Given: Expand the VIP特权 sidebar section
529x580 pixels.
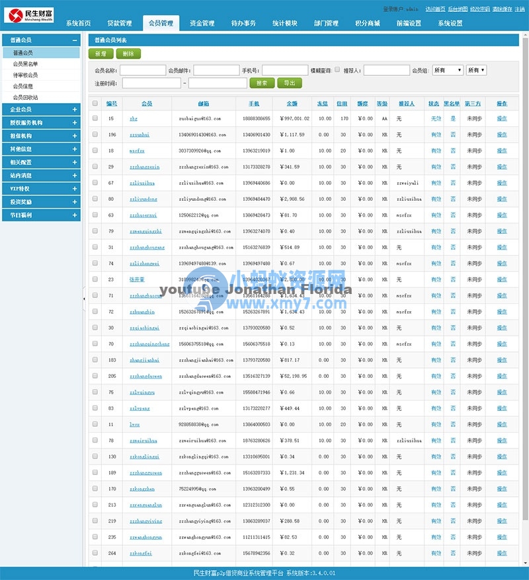Looking at the screenshot, I should pos(41,189).
